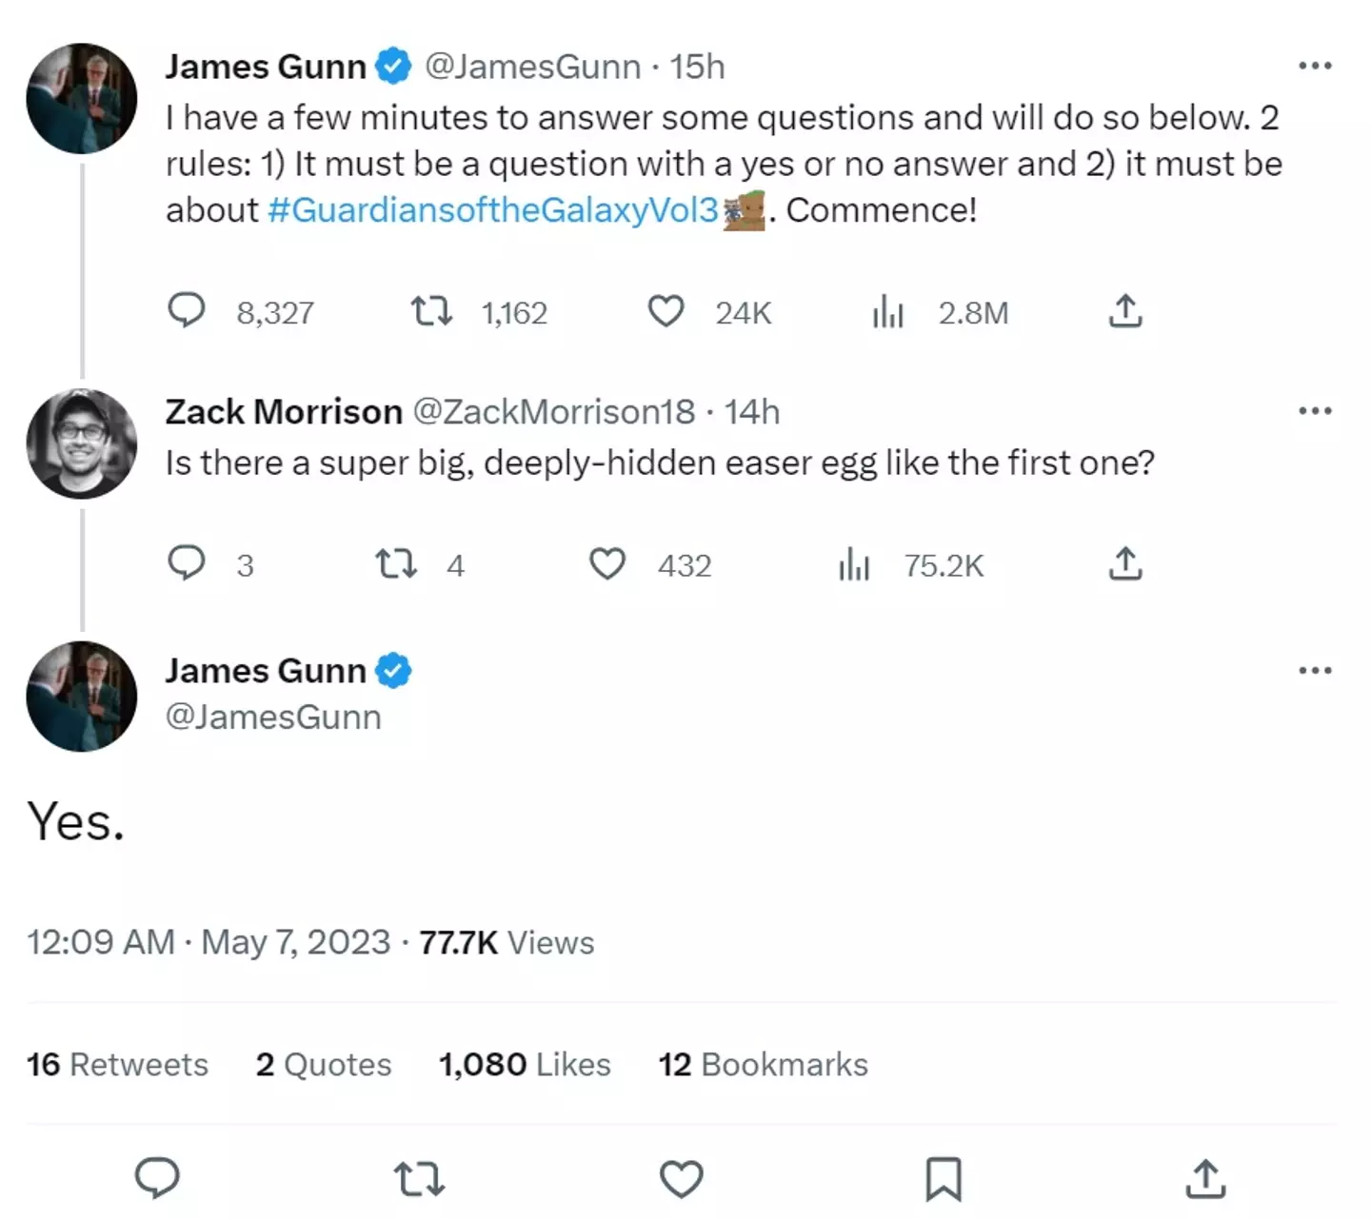Viewport: 1371px width, 1219px height.
Task: Toggle the heart showing 24K likes
Action: pyautogui.click(x=665, y=311)
